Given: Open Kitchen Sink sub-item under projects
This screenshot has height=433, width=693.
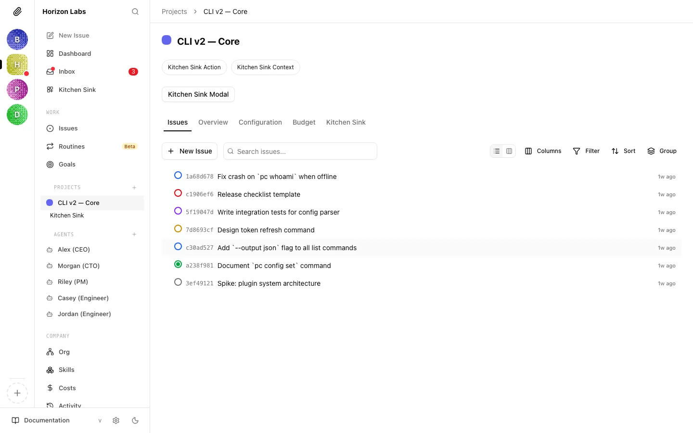Looking at the screenshot, I should point(67,216).
